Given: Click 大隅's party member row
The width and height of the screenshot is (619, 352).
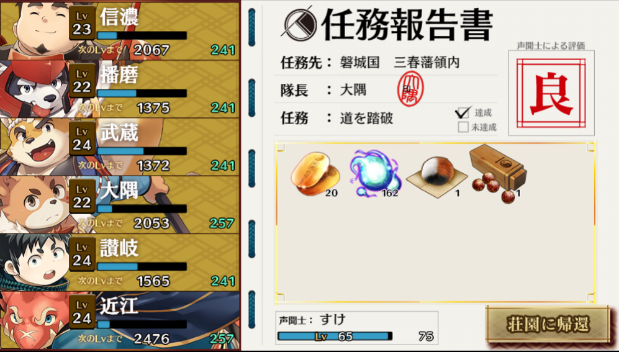Looking at the screenshot, I should pyautogui.click(x=120, y=204).
